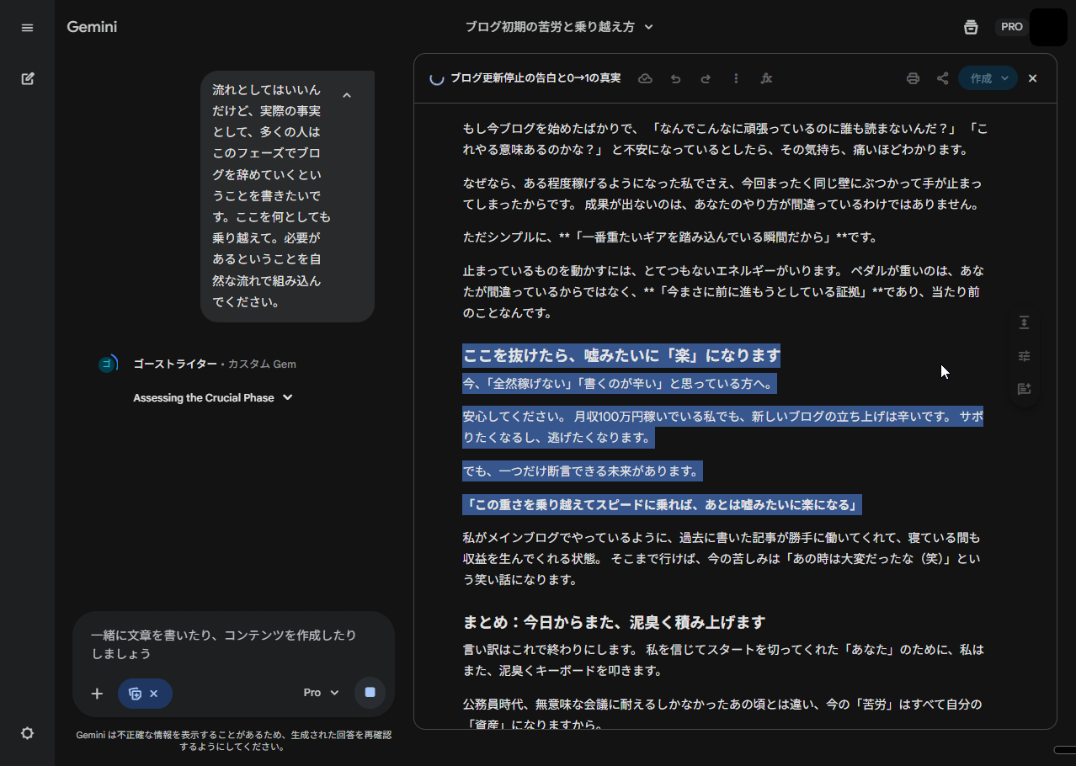This screenshot has height=766, width=1076.
Task: Open the conversation title dropdown menu
Action: [x=648, y=27]
